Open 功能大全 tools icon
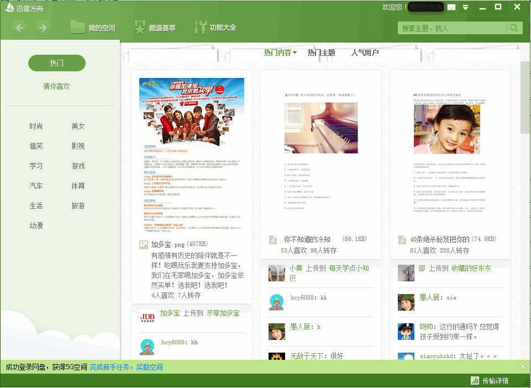Viewport: 531px width, 388px height. tap(201, 27)
